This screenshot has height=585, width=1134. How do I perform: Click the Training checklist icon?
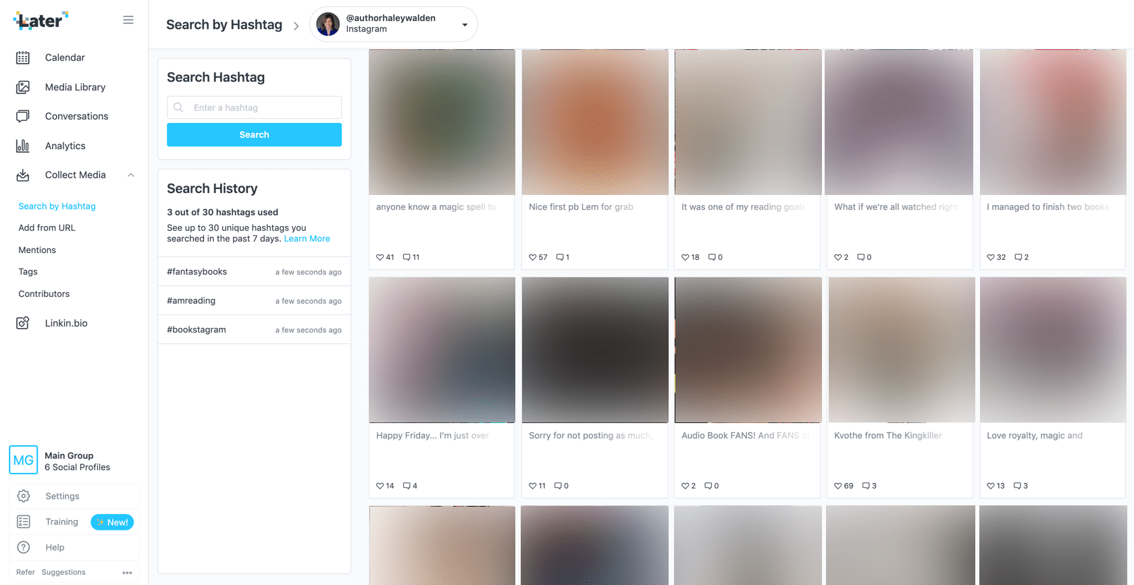coord(24,522)
